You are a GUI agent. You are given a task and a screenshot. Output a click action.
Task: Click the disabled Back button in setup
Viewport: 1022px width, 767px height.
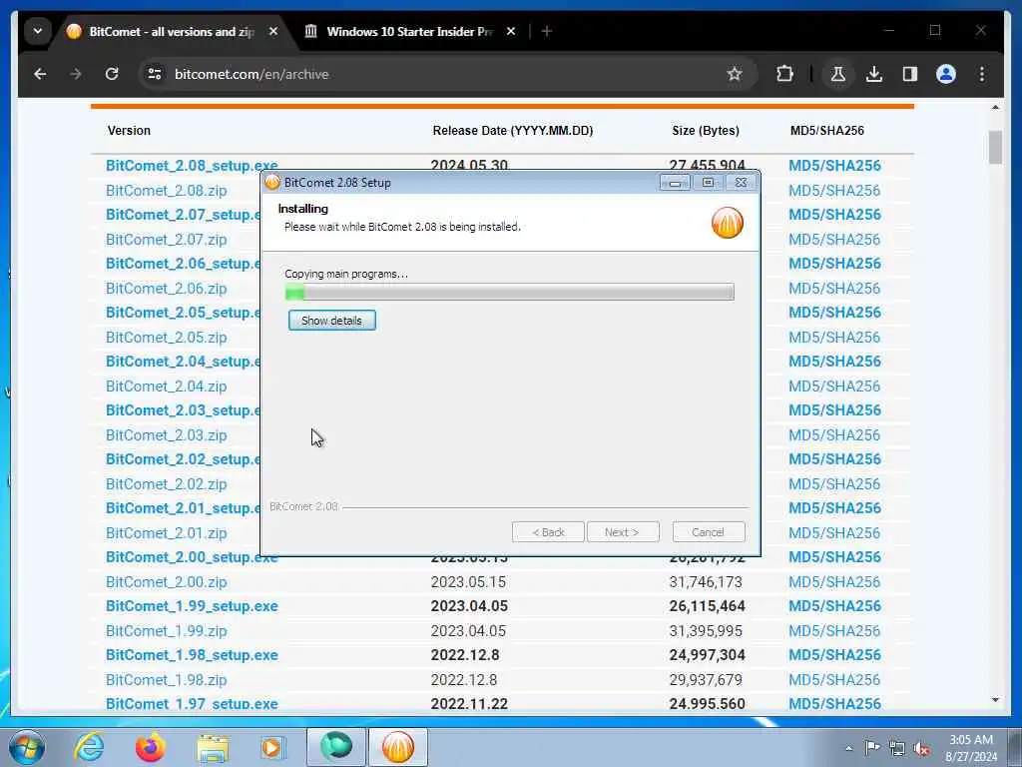click(548, 532)
